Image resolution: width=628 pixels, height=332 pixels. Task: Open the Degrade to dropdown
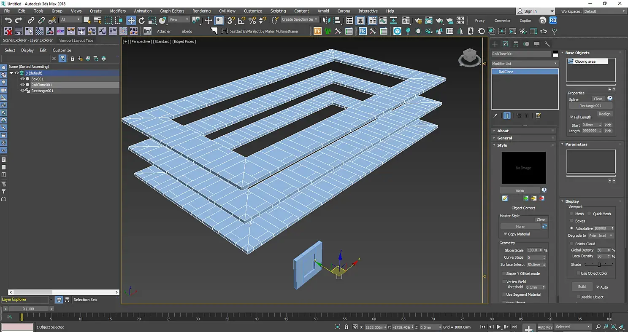point(601,236)
